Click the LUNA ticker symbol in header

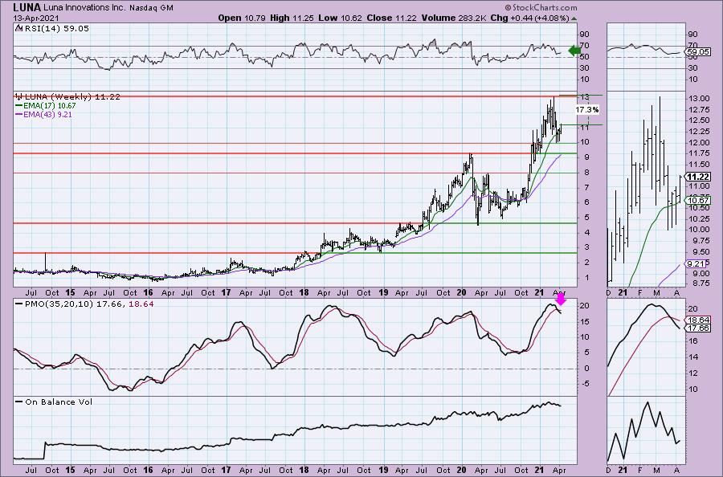click(27, 7)
